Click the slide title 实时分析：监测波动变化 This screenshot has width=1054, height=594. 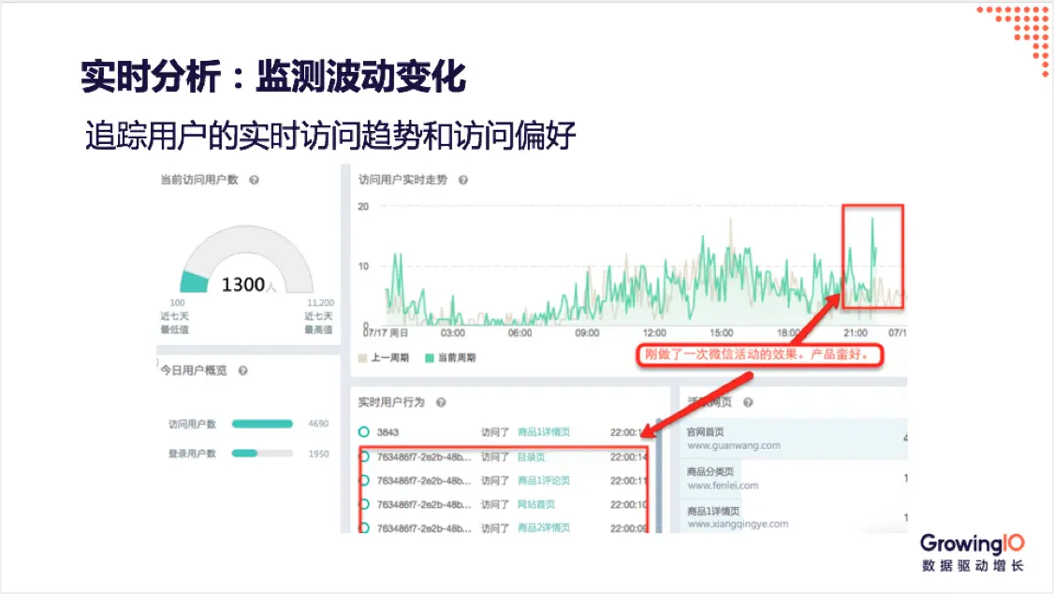click(x=273, y=76)
